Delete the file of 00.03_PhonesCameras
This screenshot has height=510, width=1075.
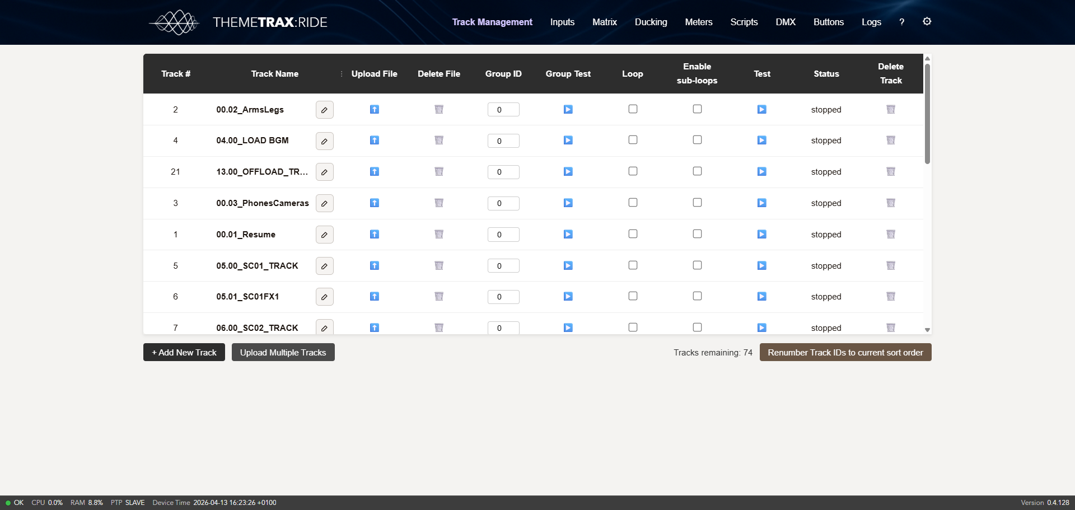pyautogui.click(x=439, y=203)
